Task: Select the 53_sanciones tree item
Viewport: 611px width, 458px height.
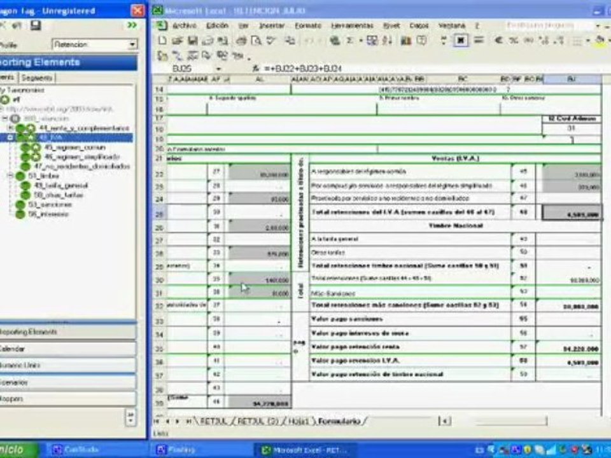Action: (x=50, y=204)
